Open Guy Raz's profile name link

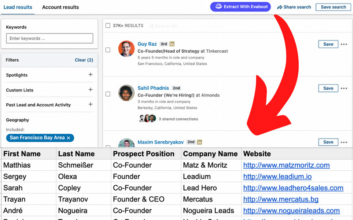tap(147, 44)
